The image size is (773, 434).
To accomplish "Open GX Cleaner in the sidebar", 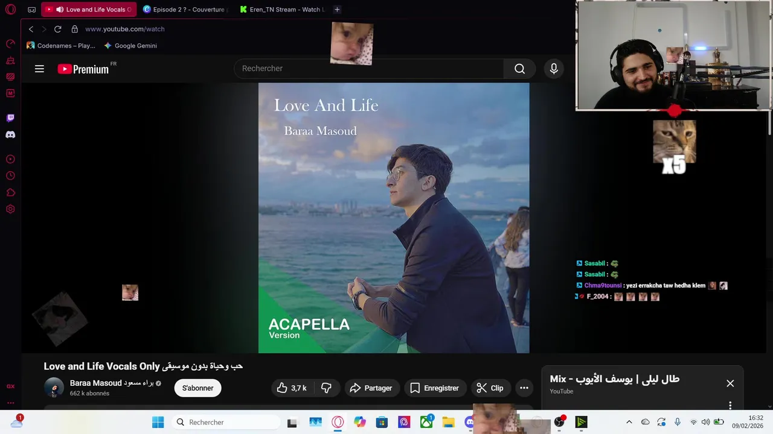I will tap(10, 60).
